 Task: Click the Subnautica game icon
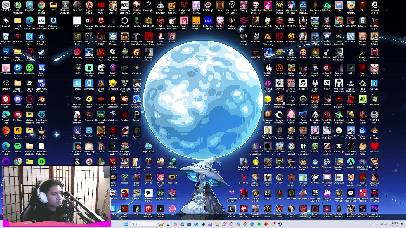pyautogui.click(x=137, y=195)
